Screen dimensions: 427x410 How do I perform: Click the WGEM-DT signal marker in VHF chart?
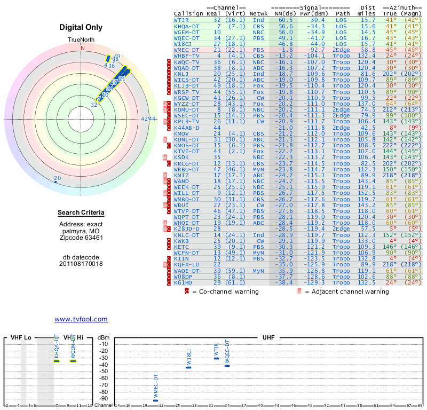click(73, 361)
